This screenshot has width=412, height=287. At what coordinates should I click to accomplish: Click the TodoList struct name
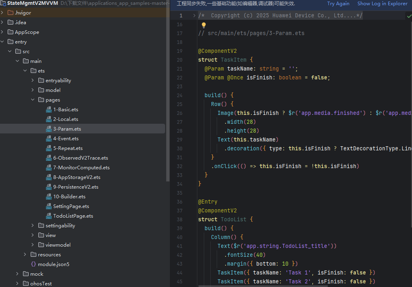(234, 220)
